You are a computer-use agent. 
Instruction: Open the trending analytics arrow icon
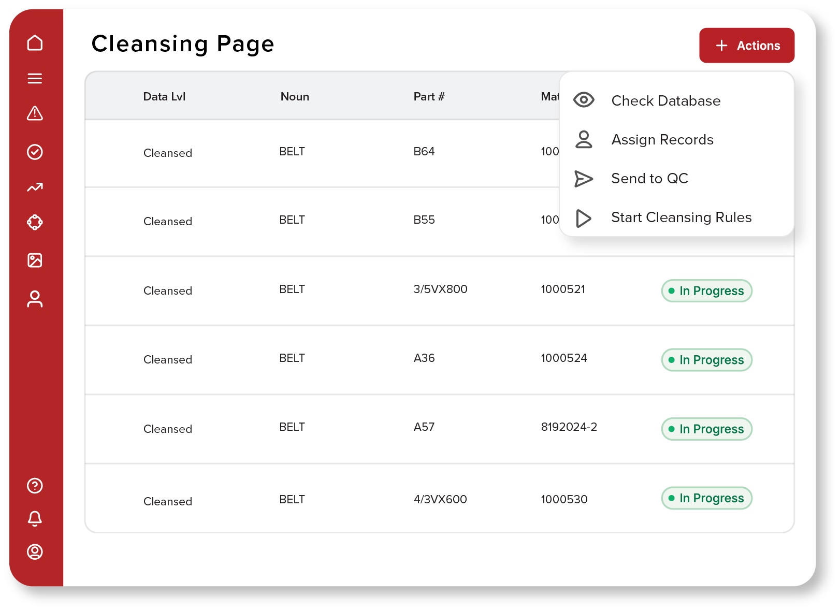tap(35, 187)
